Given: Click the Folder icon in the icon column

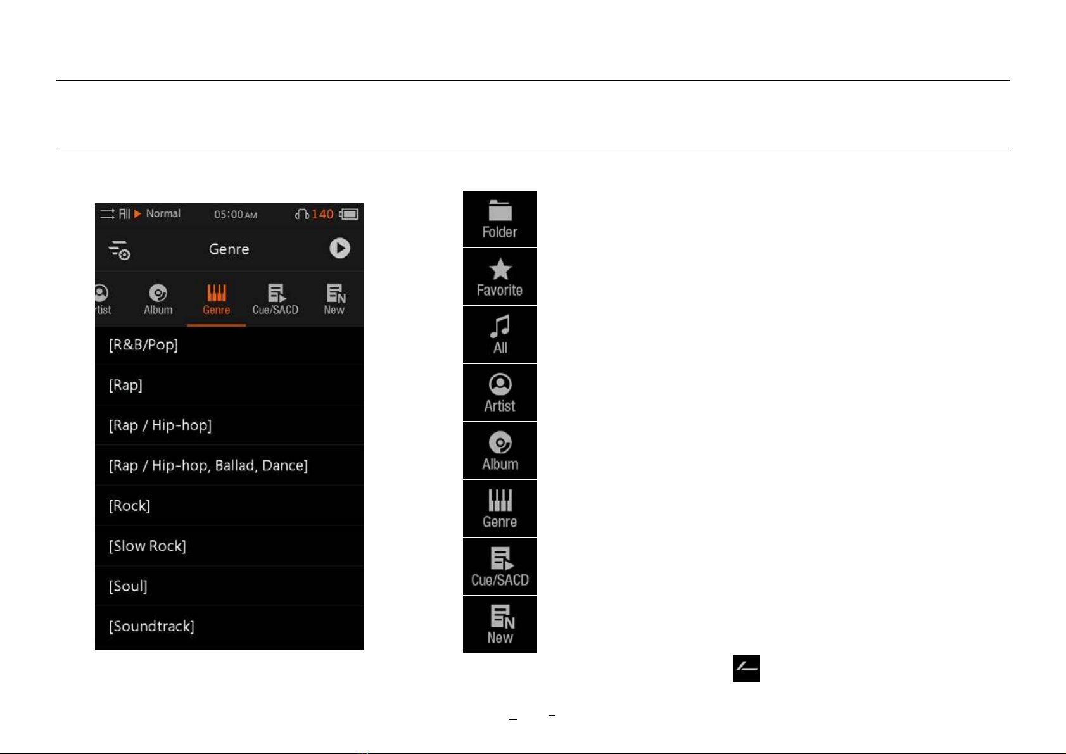Looking at the screenshot, I should [x=500, y=219].
